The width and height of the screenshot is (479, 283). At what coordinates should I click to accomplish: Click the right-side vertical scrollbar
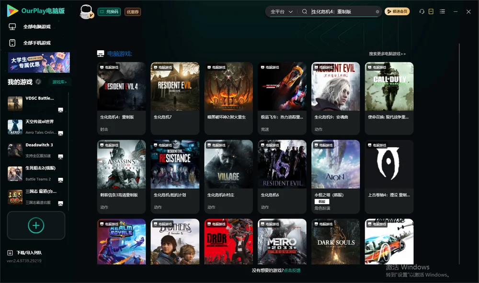click(x=459, y=154)
